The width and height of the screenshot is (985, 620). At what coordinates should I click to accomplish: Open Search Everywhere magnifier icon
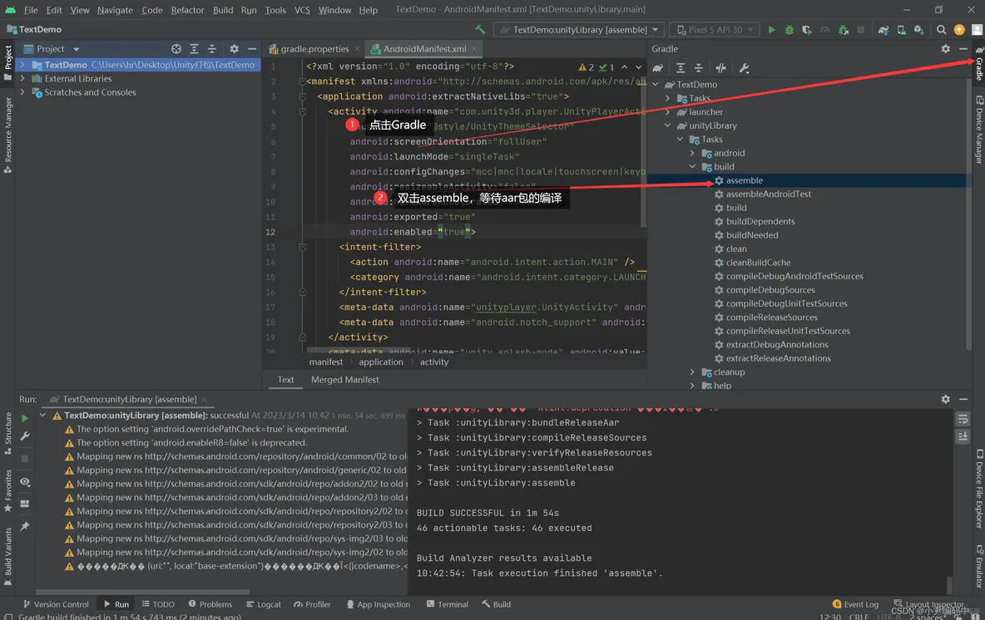(941, 29)
